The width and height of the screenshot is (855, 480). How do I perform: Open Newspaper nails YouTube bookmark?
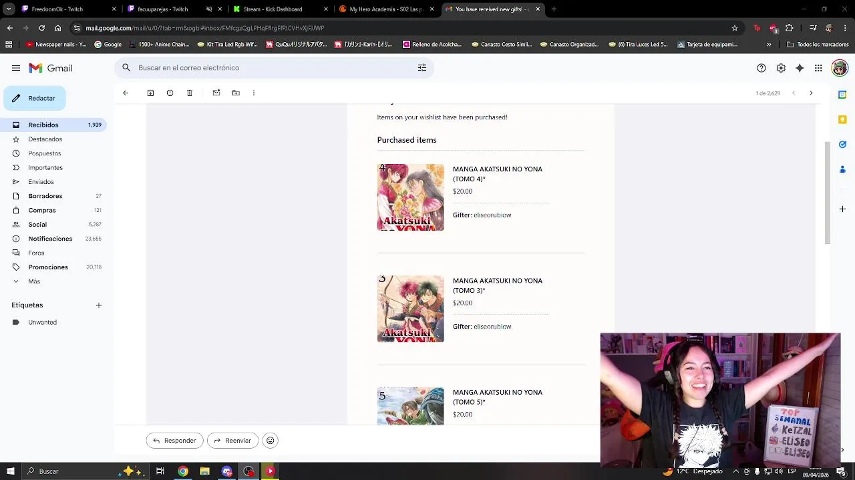click(x=56, y=45)
